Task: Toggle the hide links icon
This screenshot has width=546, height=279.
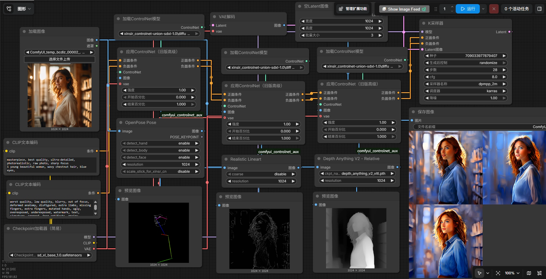Action: [x=540, y=273]
